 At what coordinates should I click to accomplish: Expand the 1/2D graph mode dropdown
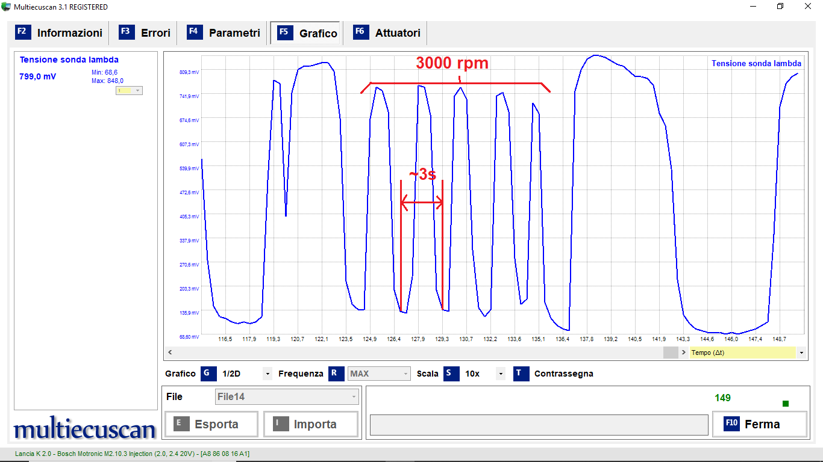pyautogui.click(x=267, y=374)
